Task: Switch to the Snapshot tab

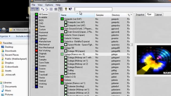Action: click(140, 15)
